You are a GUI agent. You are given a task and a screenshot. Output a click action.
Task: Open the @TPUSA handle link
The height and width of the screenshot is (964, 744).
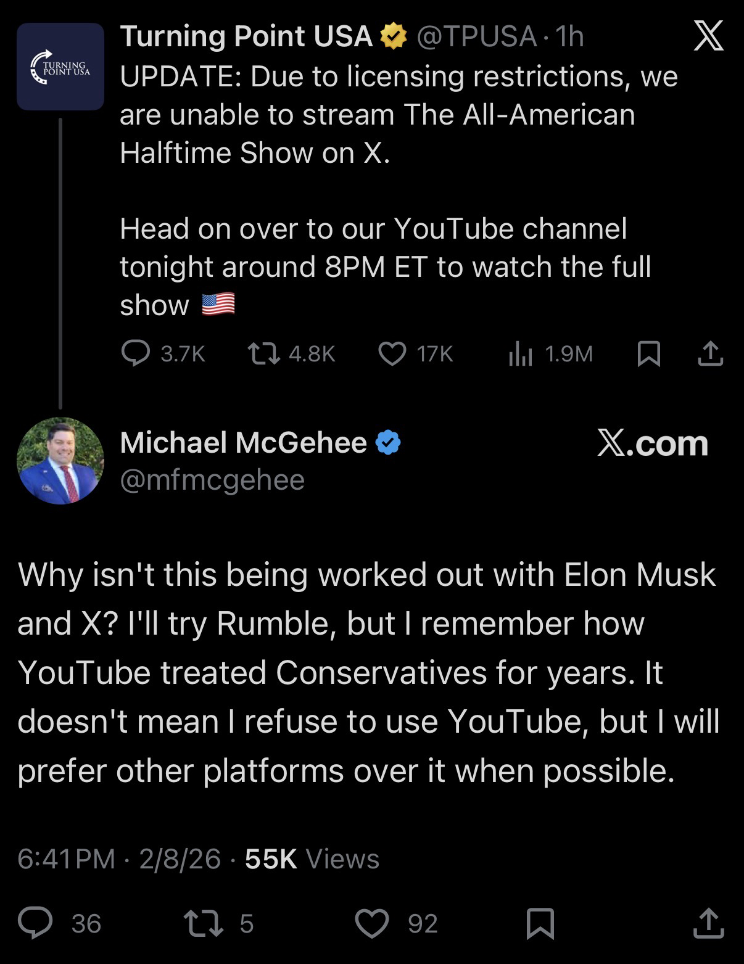point(476,37)
